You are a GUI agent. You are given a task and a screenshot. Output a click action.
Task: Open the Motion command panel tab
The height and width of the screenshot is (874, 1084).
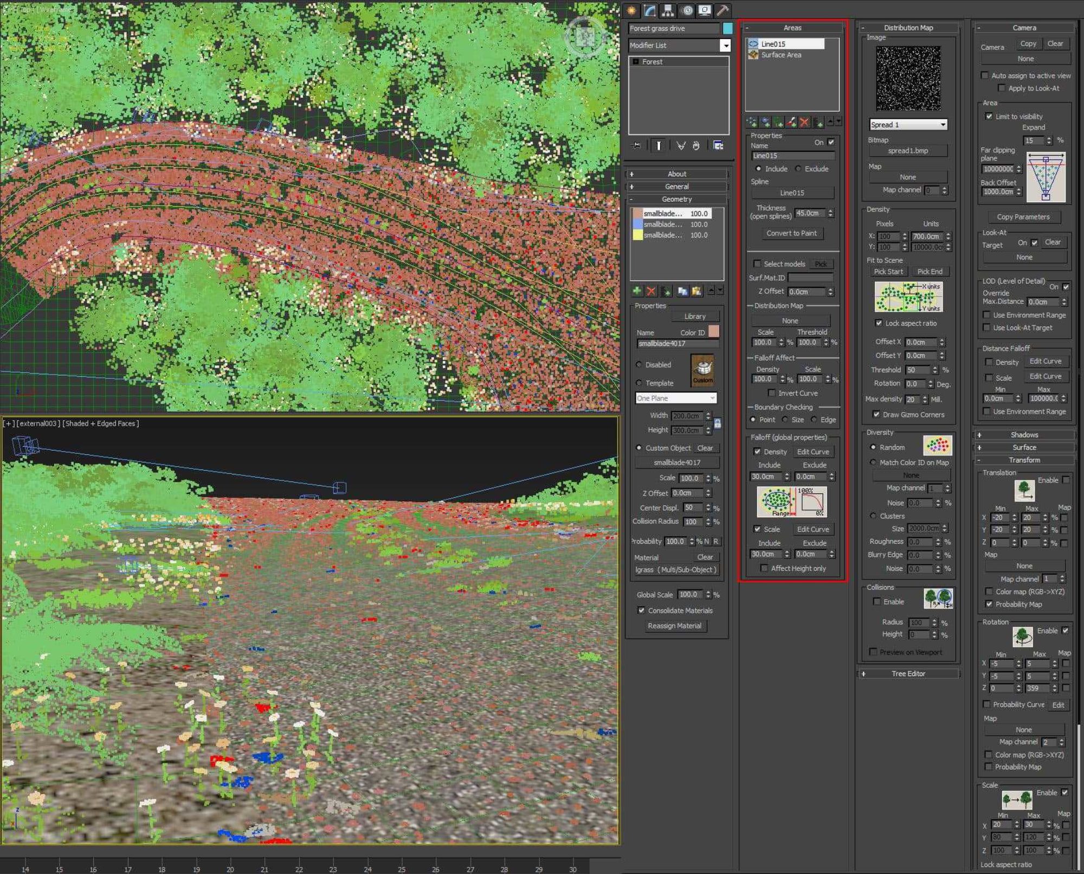click(x=687, y=10)
